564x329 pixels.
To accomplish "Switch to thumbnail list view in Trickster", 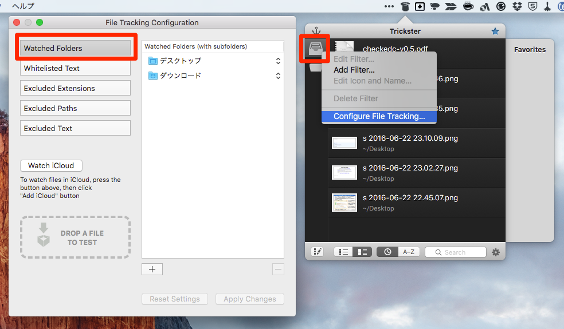I will tap(362, 252).
